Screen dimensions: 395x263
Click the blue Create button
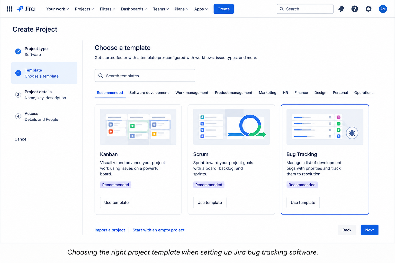pos(223,9)
